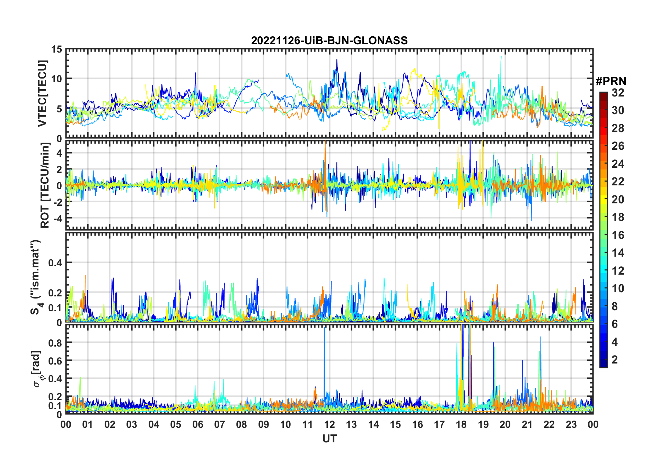Click the S4 ("ism.mat") y-axis label
The height and width of the screenshot is (460, 659).
[36, 277]
